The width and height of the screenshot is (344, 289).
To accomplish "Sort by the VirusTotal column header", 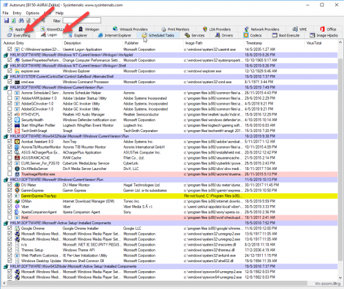I will pyautogui.click(x=321, y=43).
